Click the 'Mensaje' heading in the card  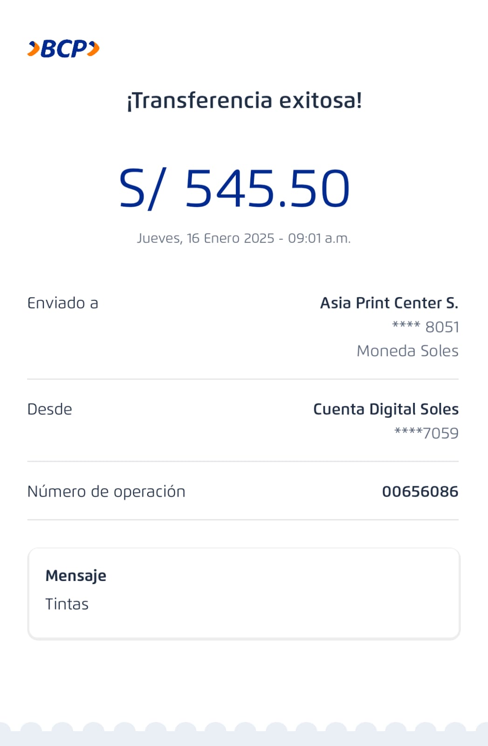coord(76,576)
